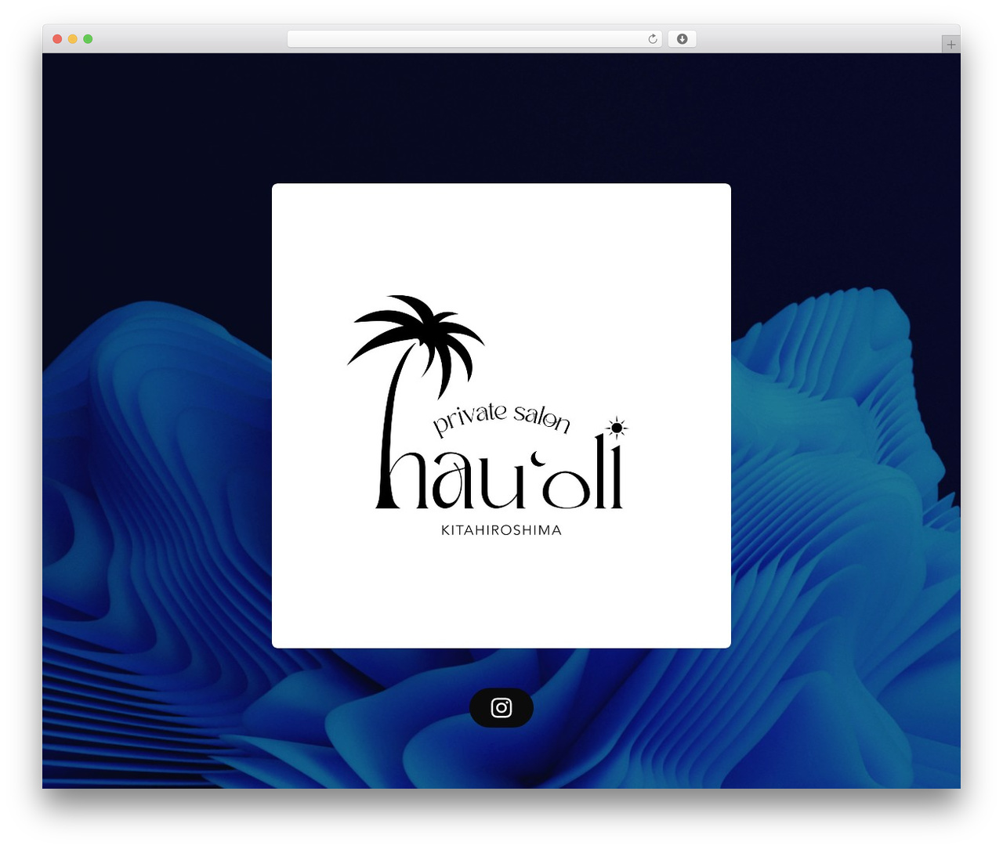Focus the browser address field
This screenshot has height=849, width=1003.
click(x=475, y=39)
